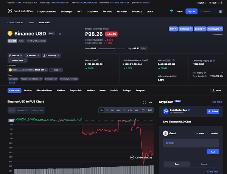Select Bullish sentiment toggle
This screenshot has height=174, width=227.
point(200,133)
